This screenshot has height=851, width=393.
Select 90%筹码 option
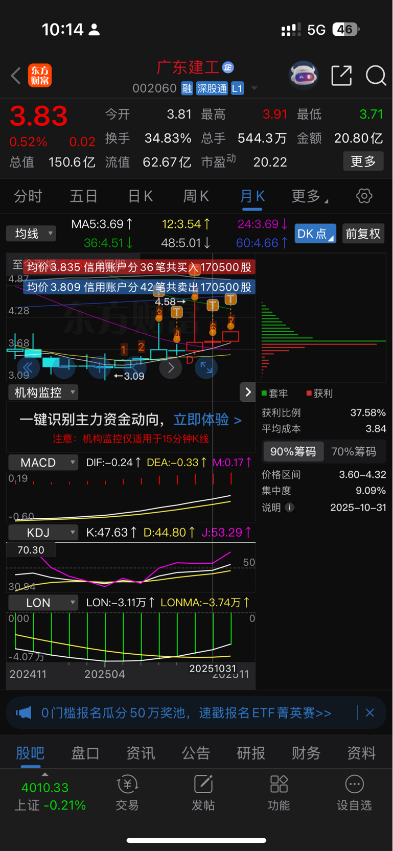[x=293, y=451]
